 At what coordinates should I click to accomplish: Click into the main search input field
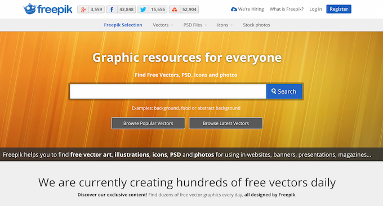168,91
